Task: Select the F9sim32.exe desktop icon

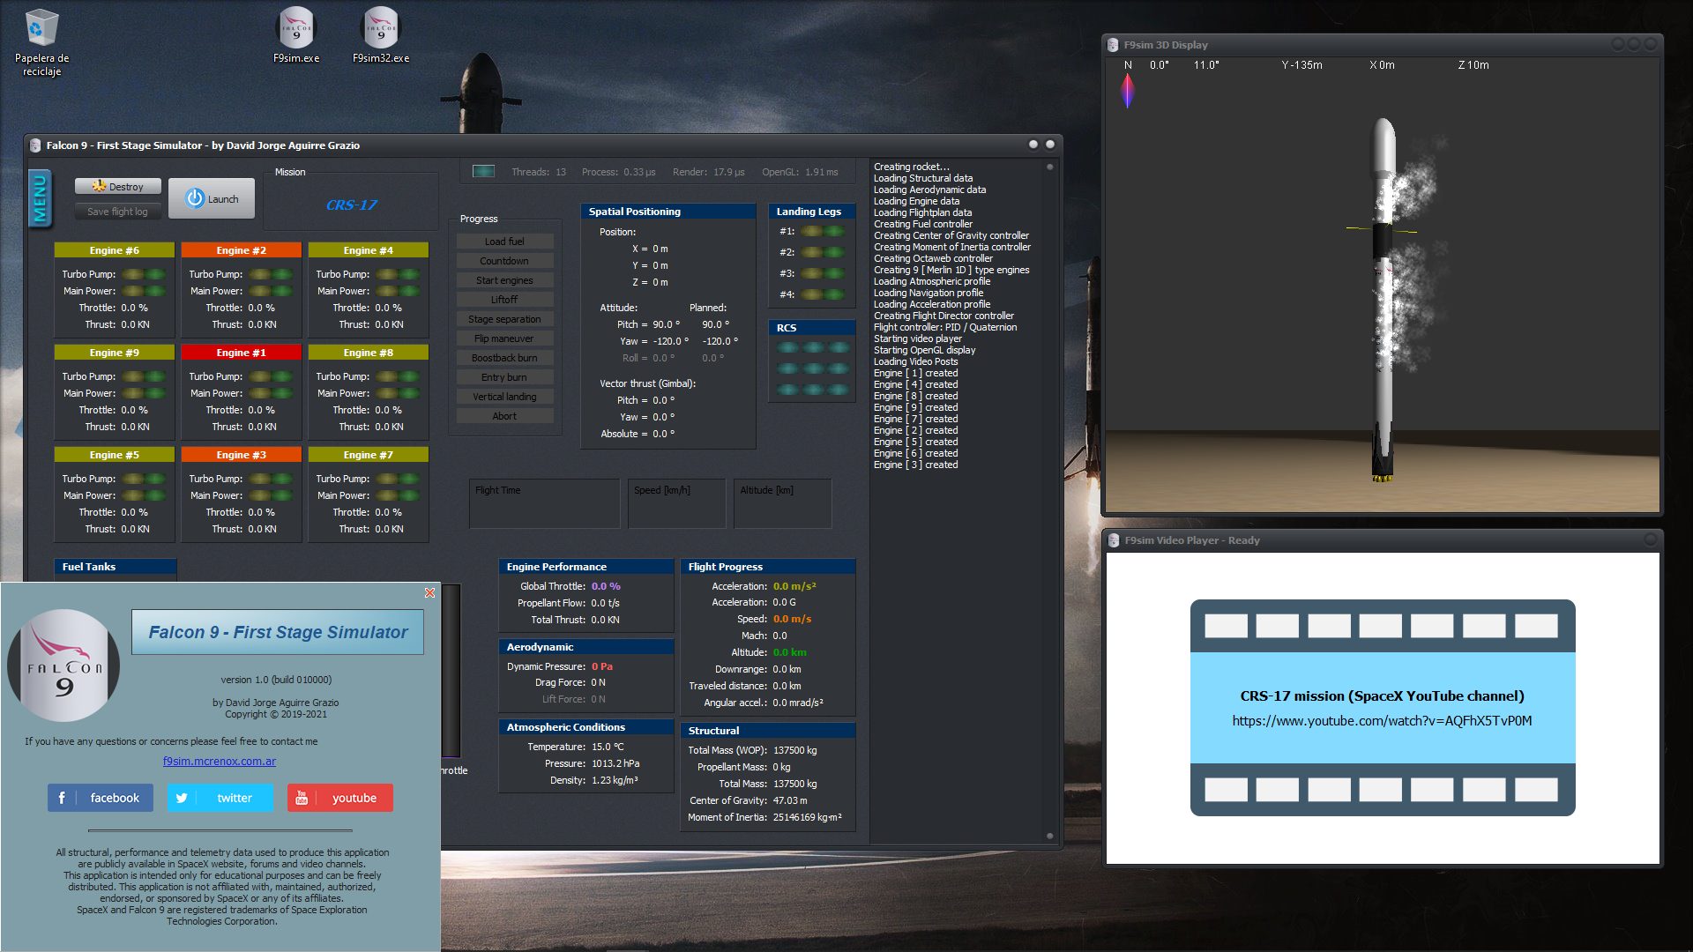Action: [381, 35]
